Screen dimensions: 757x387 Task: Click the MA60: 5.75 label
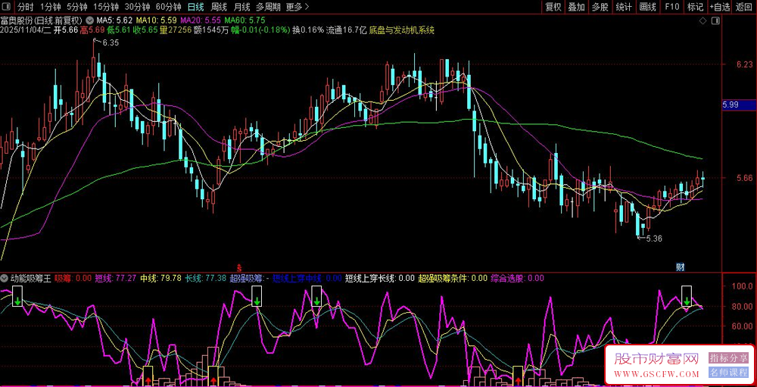[x=245, y=20]
